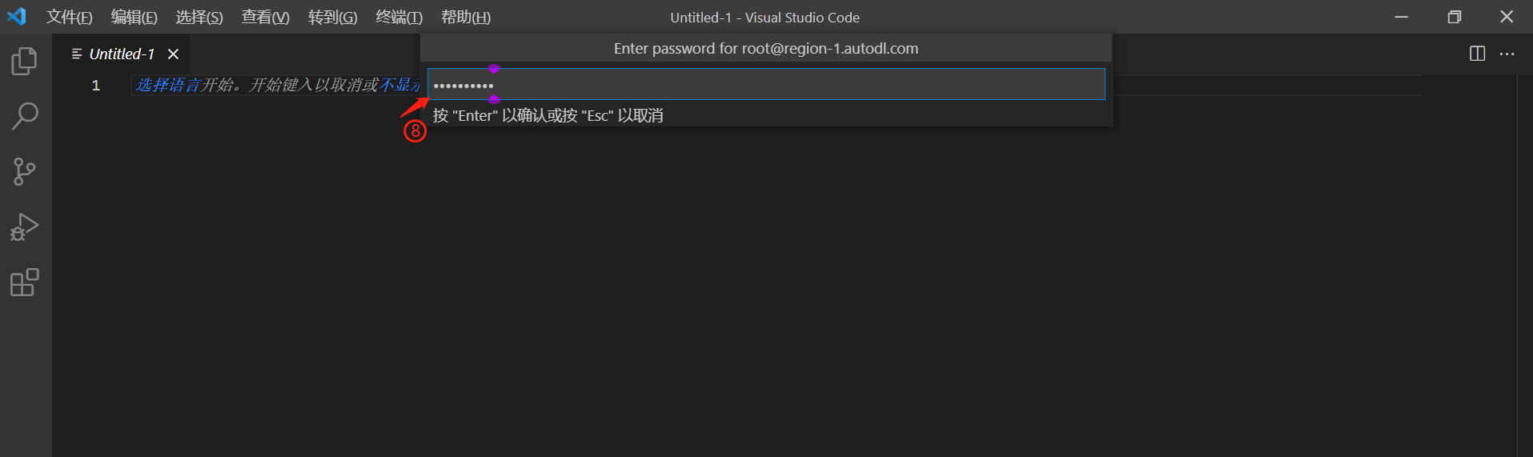Screen dimensions: 1533x457
Task: Split the editor to the right
Action: pos(1478,54)
